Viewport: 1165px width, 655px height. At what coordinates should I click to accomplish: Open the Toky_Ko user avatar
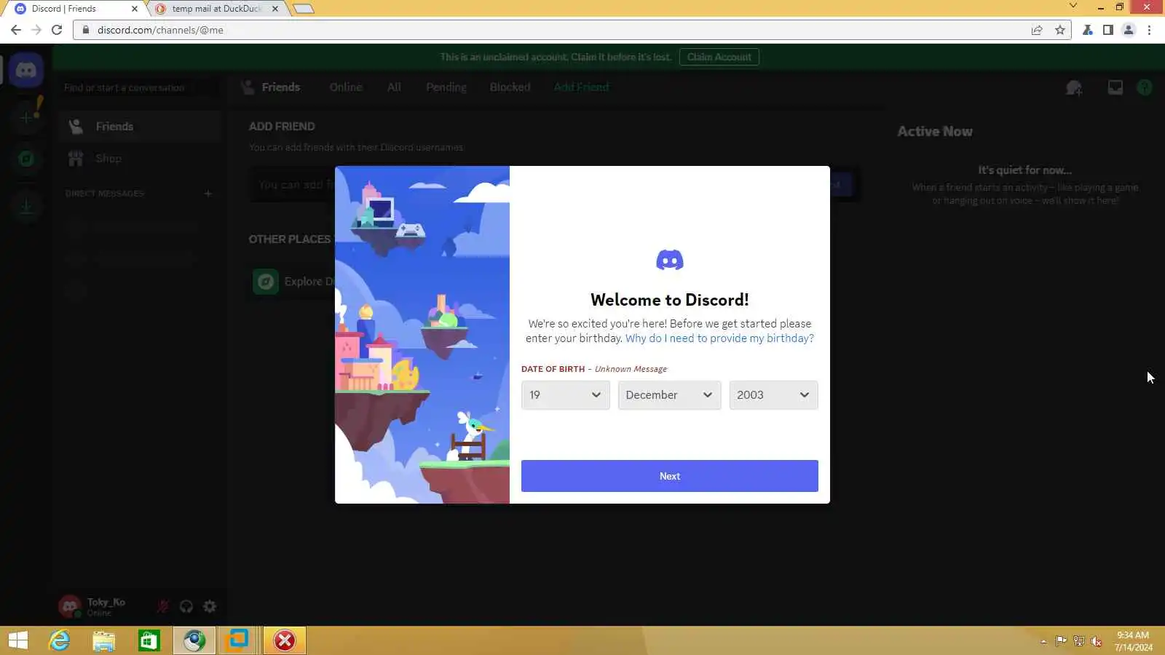click(69, 606)
